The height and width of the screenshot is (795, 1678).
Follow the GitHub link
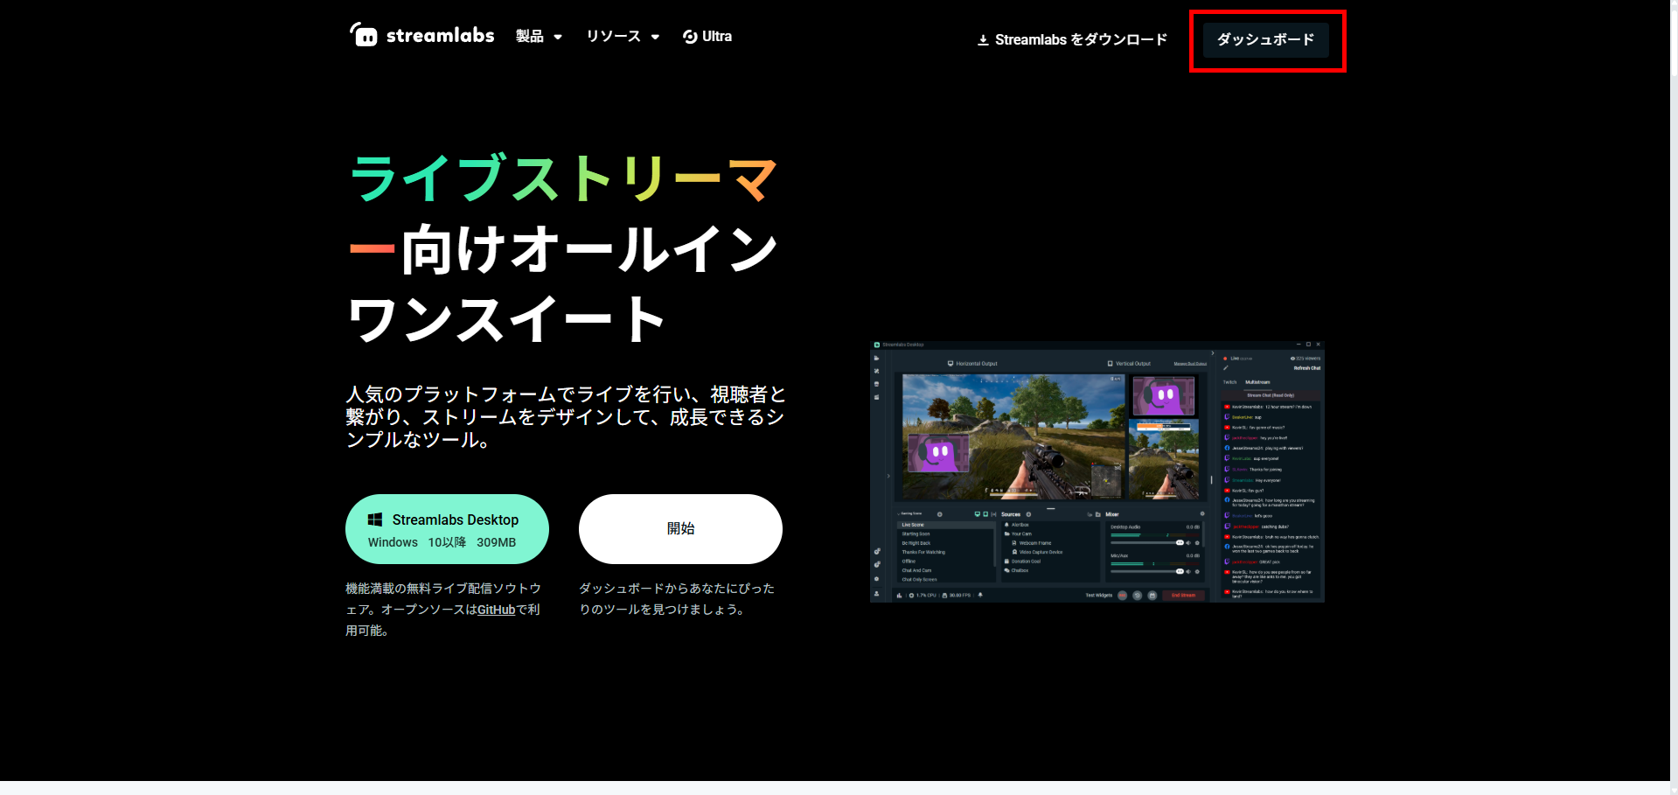[496, 610]
